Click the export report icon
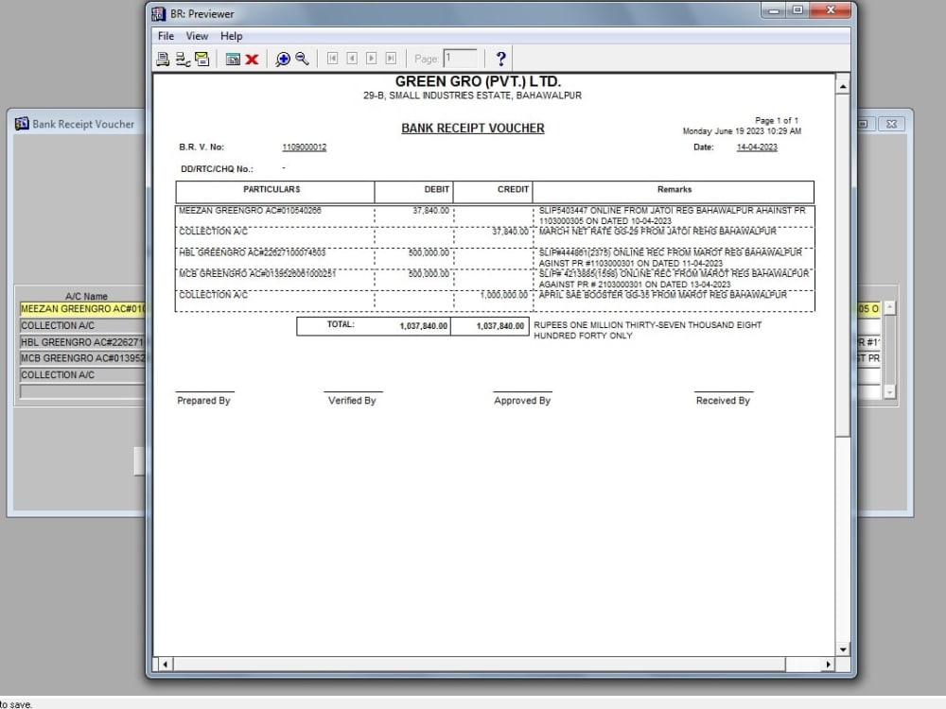 pyautogui.click(x=201, y=59)
